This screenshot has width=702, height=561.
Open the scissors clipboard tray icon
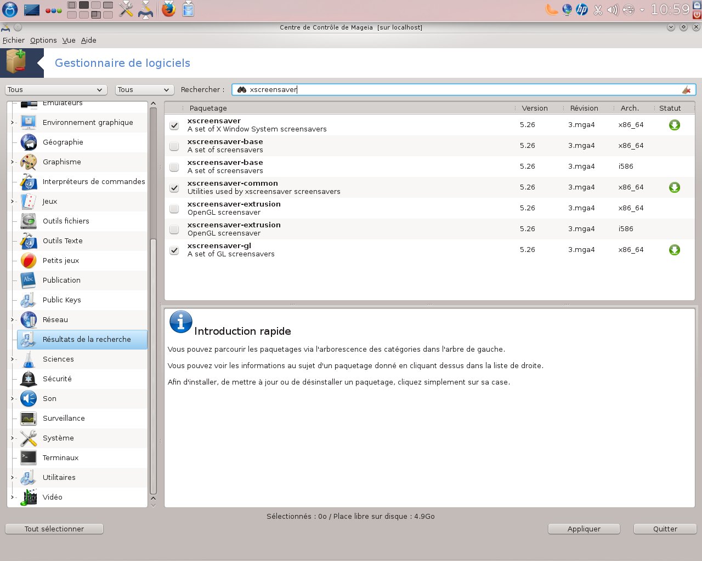pyautogui.click(x=598, y=10)
